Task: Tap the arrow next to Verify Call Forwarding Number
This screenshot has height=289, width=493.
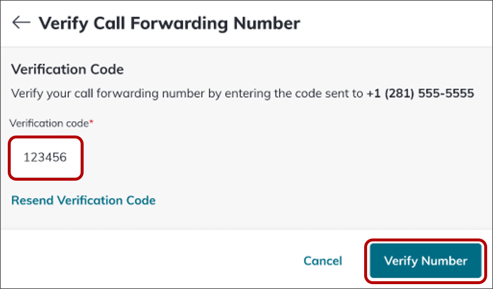Action: click(21, 22)
